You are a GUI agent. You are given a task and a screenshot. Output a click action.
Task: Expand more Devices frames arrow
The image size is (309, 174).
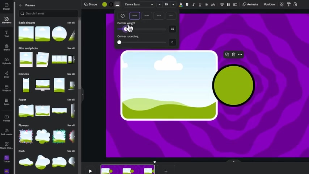pyautogui.click(x=74, y=85)
